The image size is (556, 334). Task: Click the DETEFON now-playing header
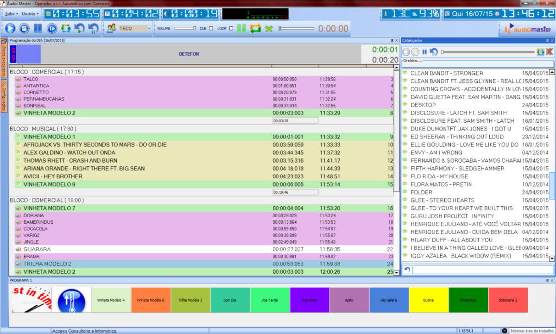coord(189,54)
